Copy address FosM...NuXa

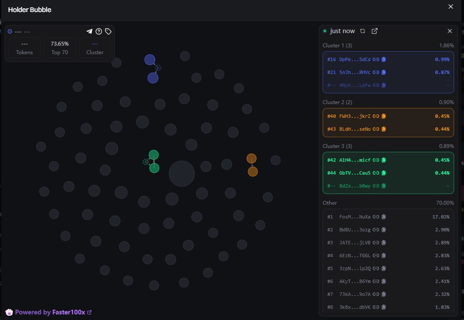pos(384,217)
